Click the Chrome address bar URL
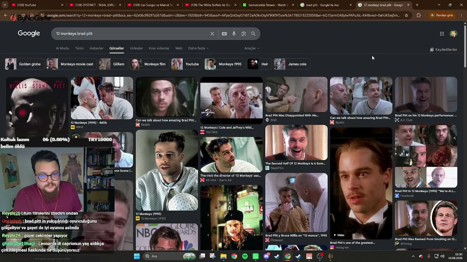The height and width of the screenshot is (262, 467). point(223,15)
